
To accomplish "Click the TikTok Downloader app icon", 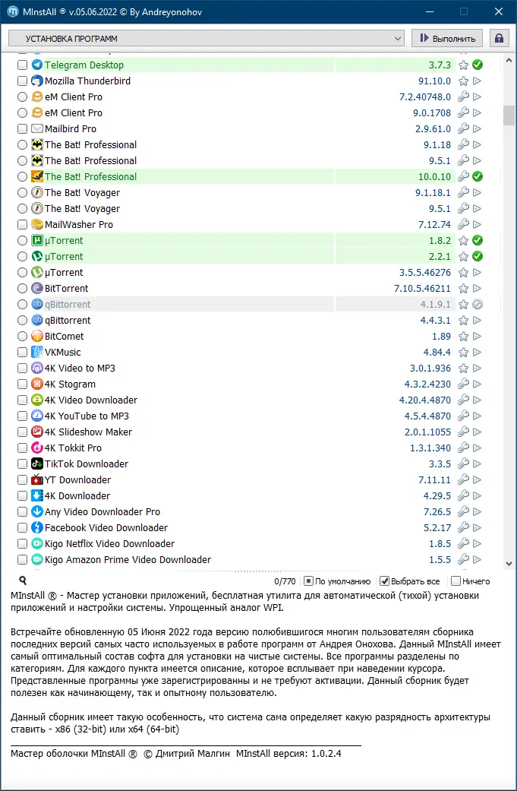I will coord(36,464).
